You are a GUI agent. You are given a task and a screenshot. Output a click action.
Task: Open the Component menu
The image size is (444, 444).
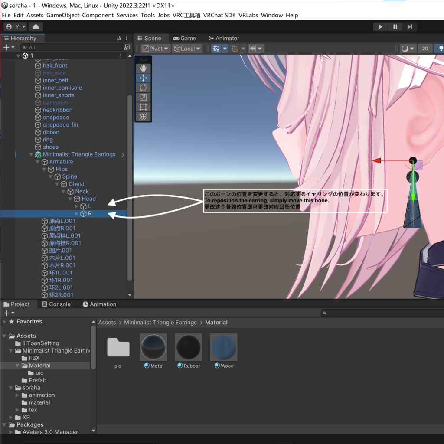coord(98,15)
